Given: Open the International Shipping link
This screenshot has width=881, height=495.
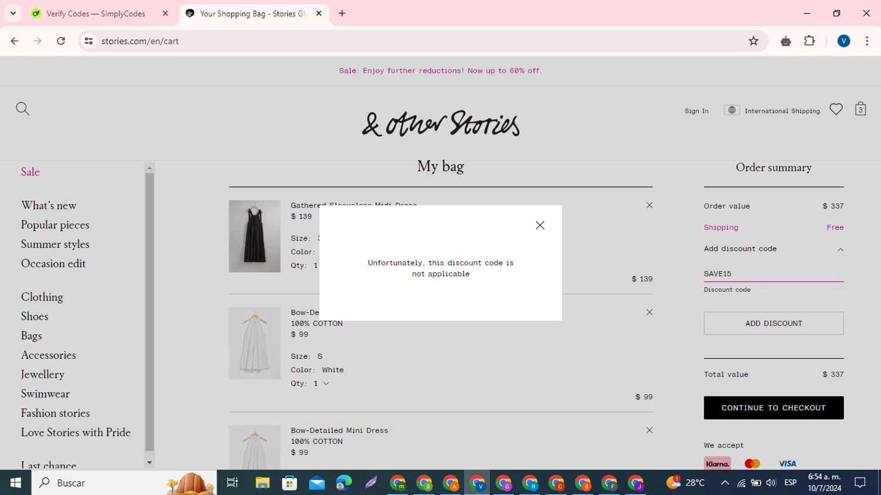Looking at the screenshot, I should [782, 111].
